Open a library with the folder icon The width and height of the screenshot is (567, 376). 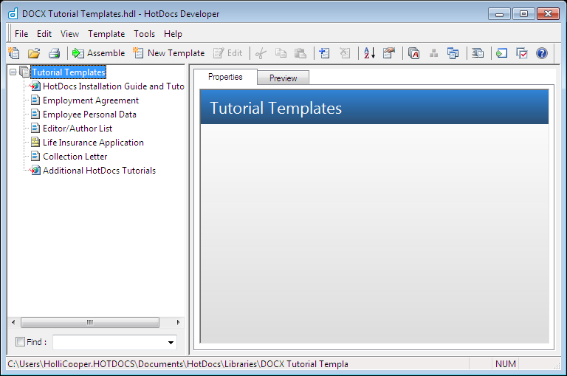click(x=34, y=53)
